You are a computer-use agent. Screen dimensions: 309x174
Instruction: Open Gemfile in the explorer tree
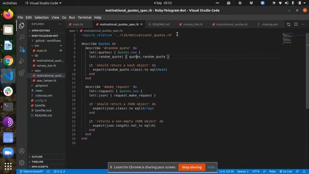tap(40, 105)
